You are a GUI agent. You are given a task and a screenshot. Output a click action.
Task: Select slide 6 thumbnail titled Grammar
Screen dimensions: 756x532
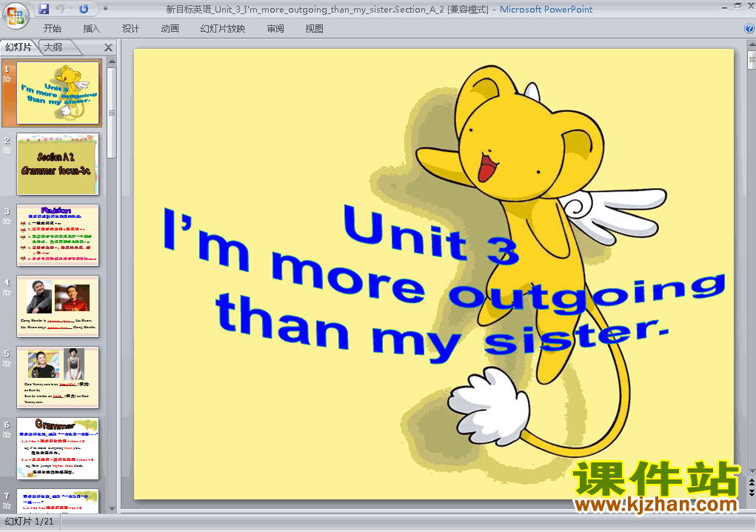58,448
